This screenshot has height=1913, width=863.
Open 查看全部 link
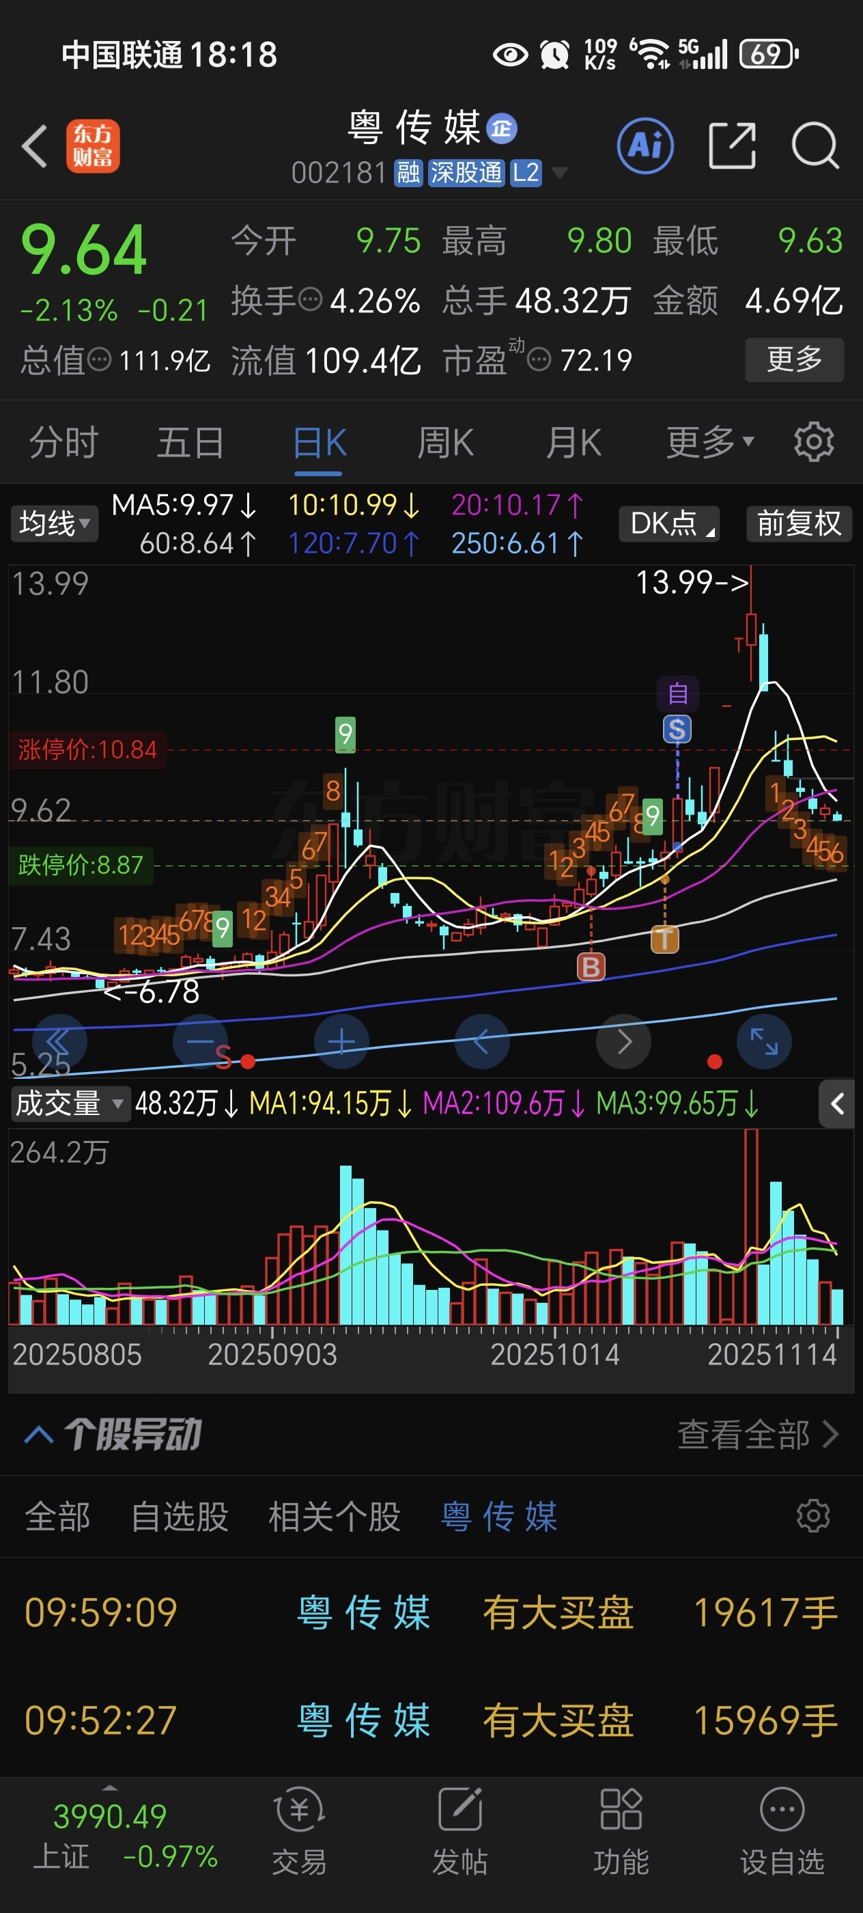point(759,1434)
